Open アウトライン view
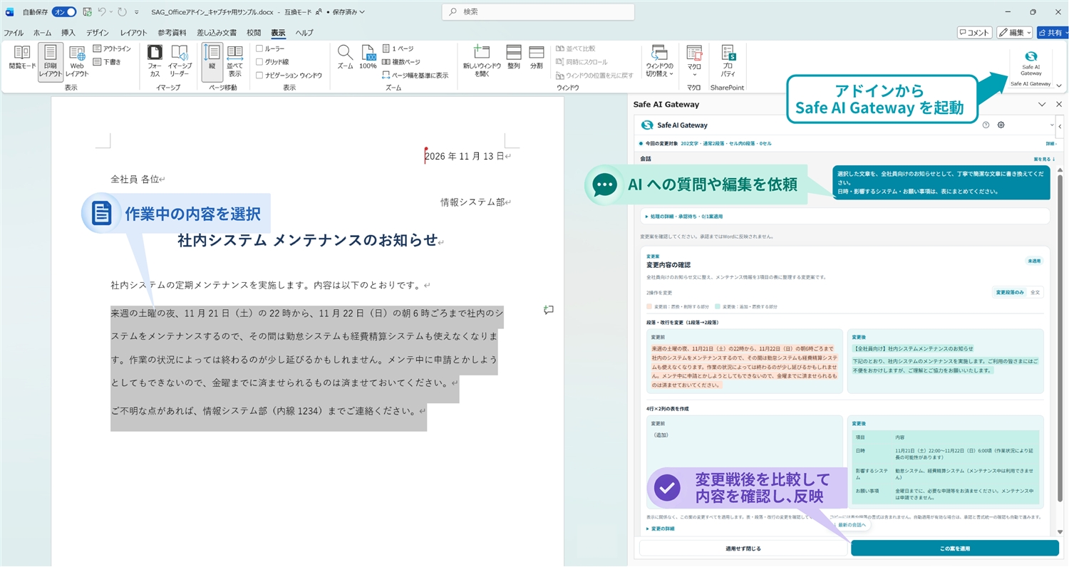The image size is (1069, 567). point(112,48)
